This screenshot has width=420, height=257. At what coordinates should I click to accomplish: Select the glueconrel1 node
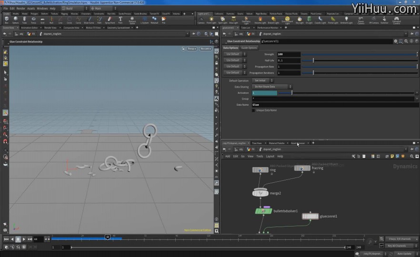click(310, 216)
